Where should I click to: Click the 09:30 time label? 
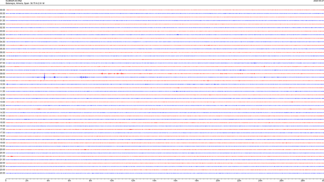tap(2, 77)
